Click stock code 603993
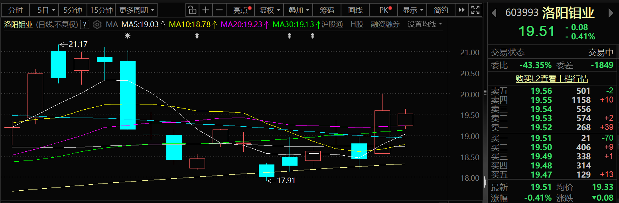This screenshot has height=203, width=619. pos(522,13)
